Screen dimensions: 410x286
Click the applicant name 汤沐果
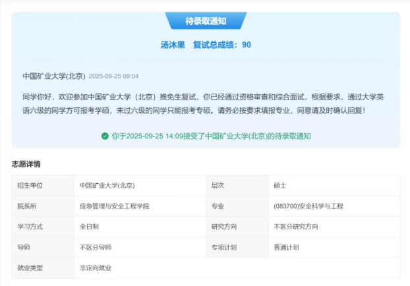[173, 45]
